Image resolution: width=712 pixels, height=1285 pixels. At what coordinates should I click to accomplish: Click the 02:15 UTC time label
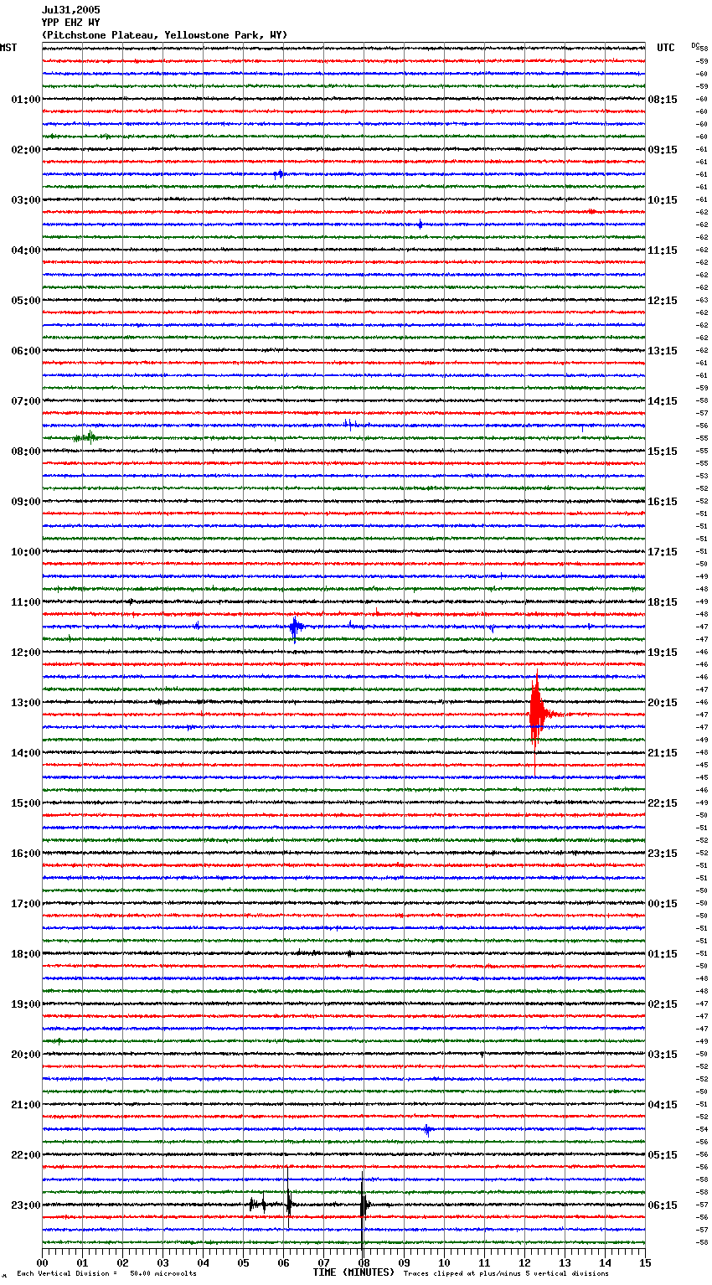coord(663,1004)
